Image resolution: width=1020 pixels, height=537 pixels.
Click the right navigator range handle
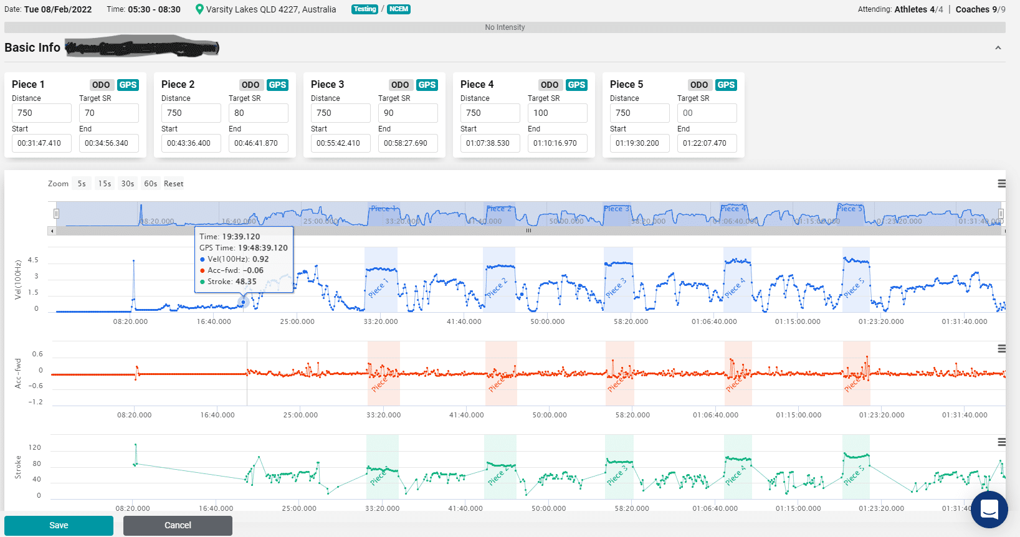pyautogui.click(x=1001, y=214)
